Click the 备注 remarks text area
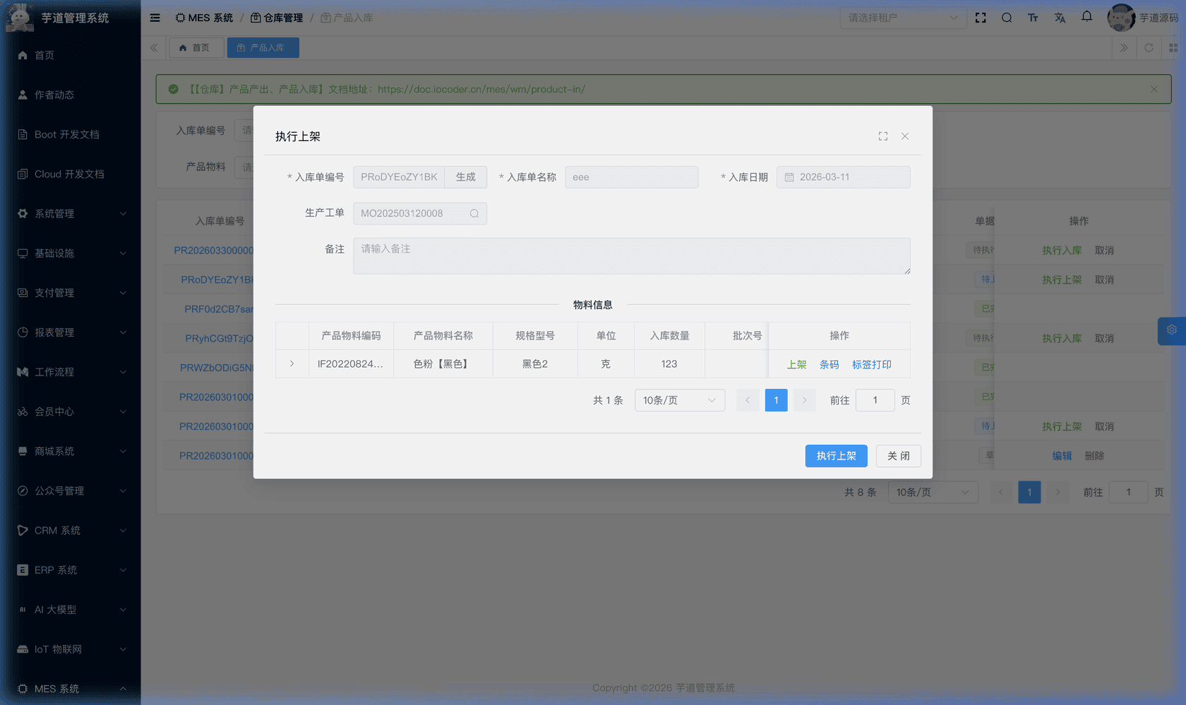The height and width of the screenshot is (705, 1186). [x=631, y=255]
